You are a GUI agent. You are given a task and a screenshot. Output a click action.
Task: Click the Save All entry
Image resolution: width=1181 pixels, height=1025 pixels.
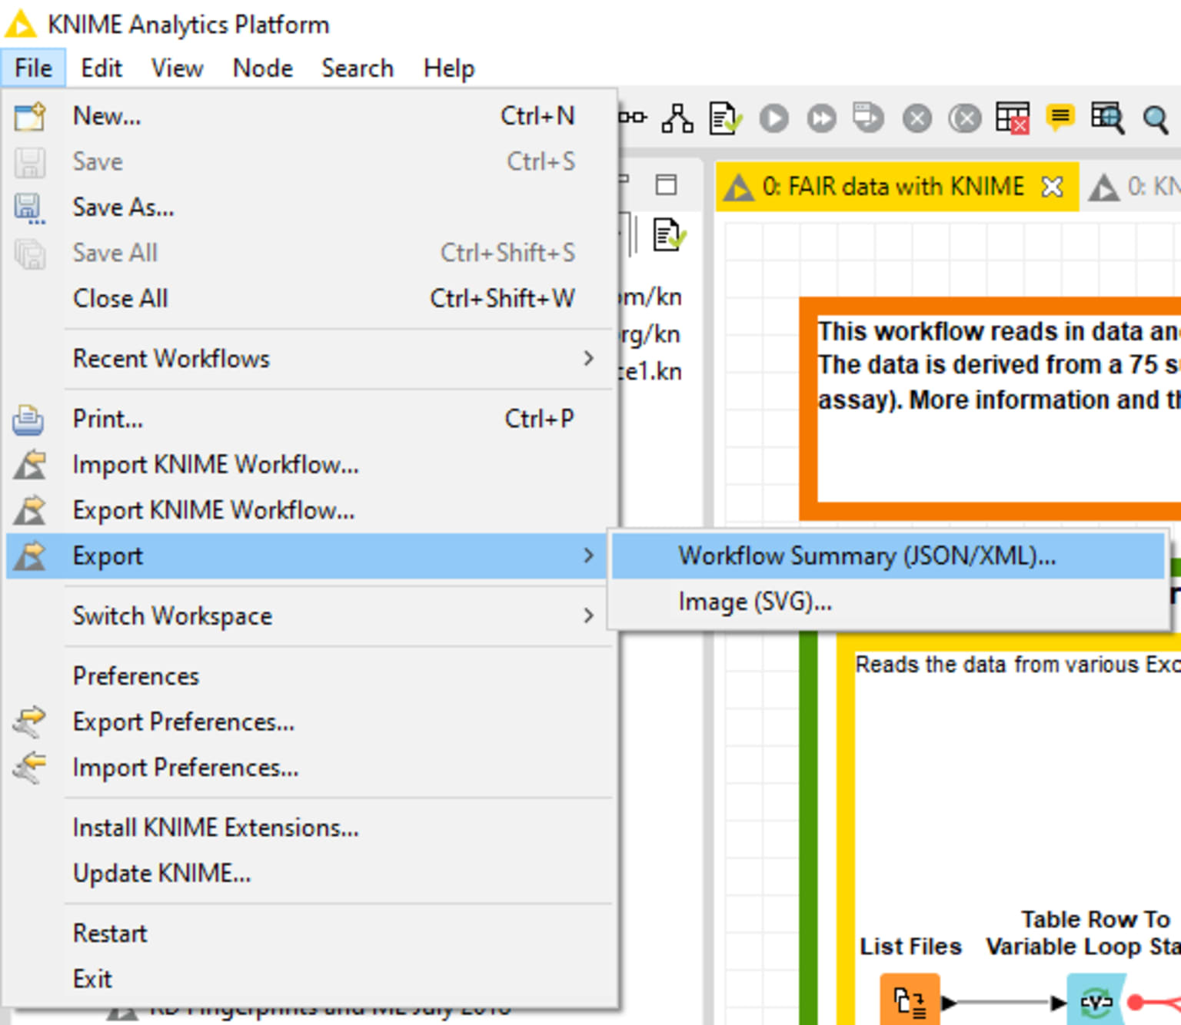coord(311,253)
